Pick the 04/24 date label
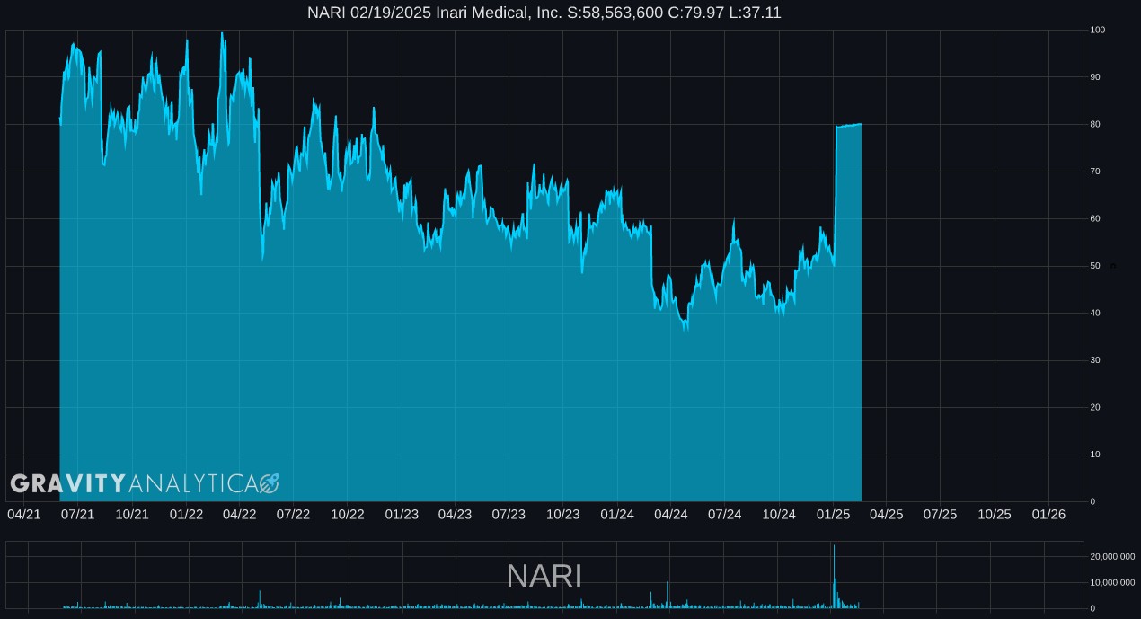 671,514
